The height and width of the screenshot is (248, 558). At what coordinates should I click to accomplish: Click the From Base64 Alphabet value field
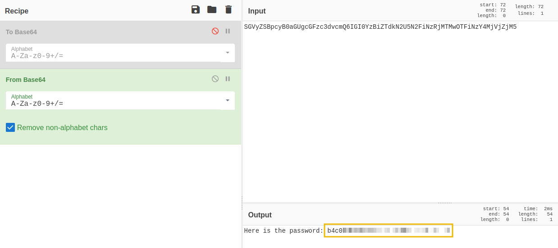pos(113,104)
